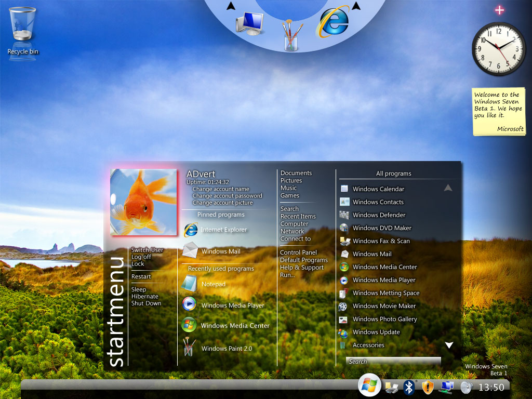Launch Paint brushes icon in top dock
Viewport: 532px width, 399px height.
291,36
